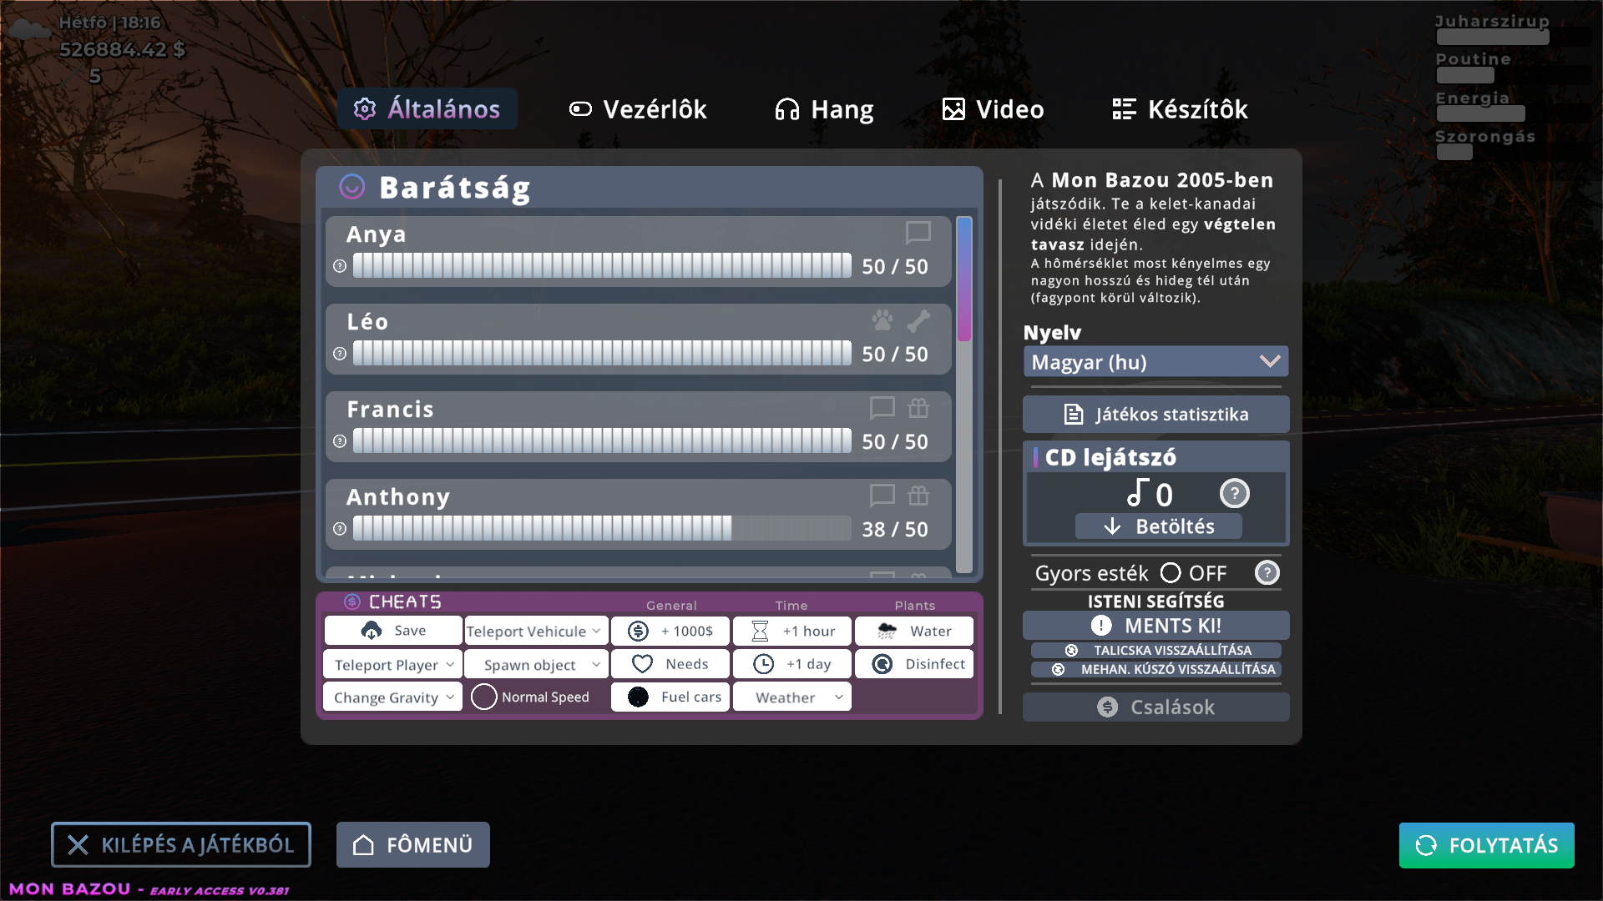Click Gyors esték help question mark
1603x901 pixels.
tap(1267, 573)
